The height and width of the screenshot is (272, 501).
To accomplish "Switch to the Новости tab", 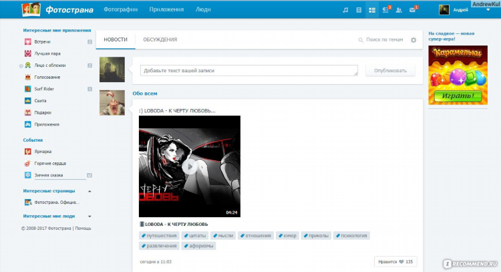I will pos(116,39).
